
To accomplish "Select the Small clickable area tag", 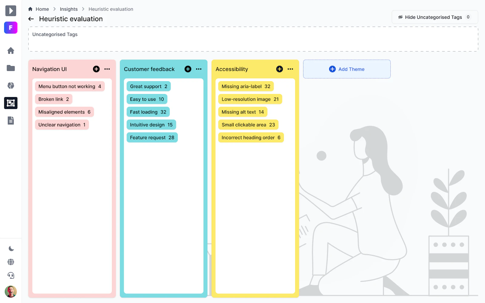I will point(248,125).
